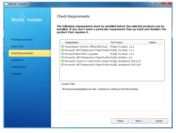Click 'All required prerequisites are met' message
Image resolution: width=176 pixels, height=133 pixels.
[101, 89]
